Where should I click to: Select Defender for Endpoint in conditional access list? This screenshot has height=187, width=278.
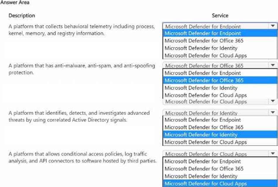tap(203, 161)
